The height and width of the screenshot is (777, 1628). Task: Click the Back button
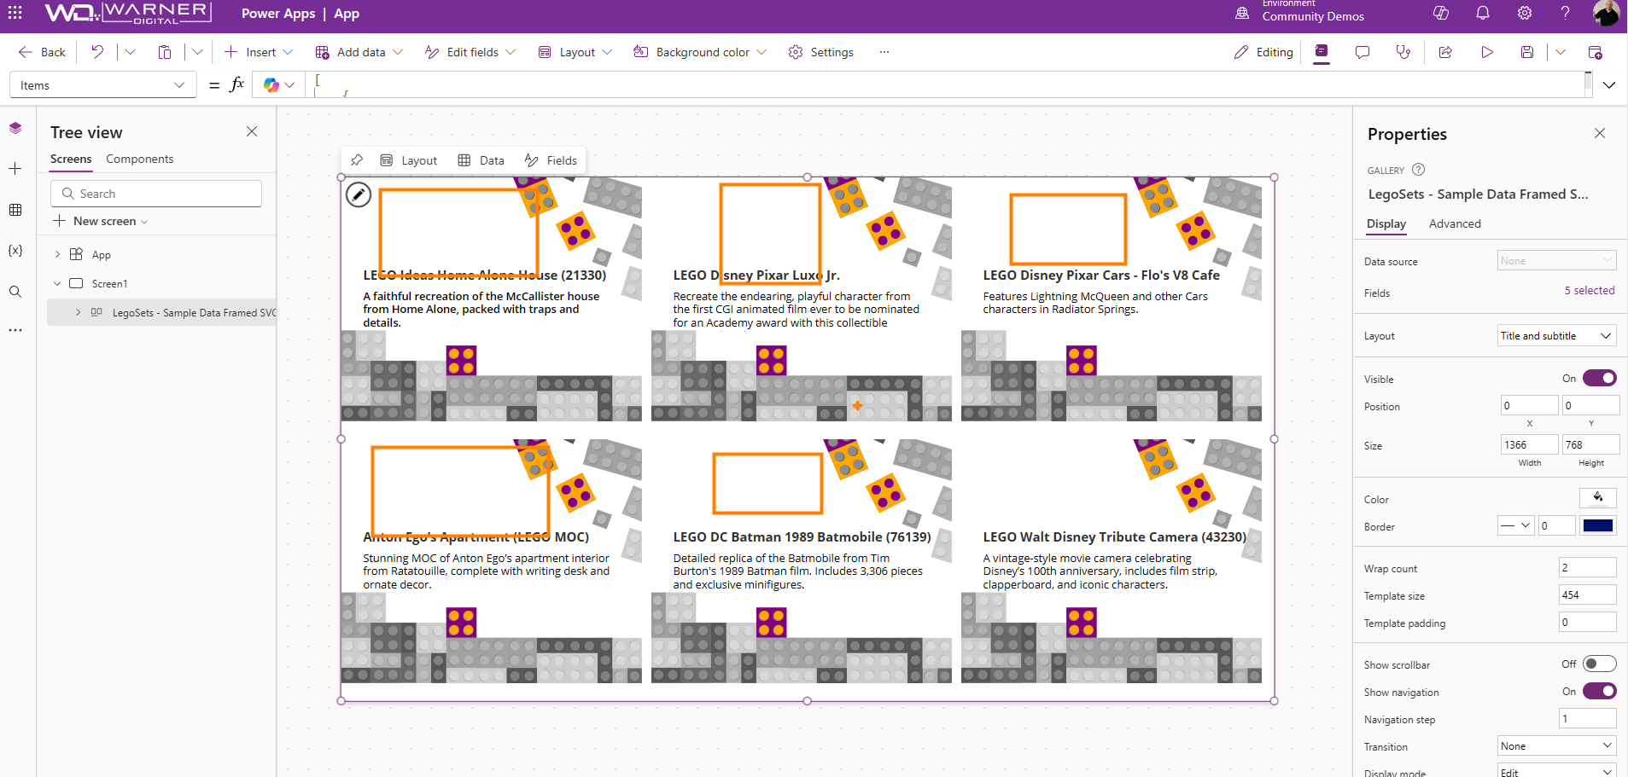click(x=42, y=52)
